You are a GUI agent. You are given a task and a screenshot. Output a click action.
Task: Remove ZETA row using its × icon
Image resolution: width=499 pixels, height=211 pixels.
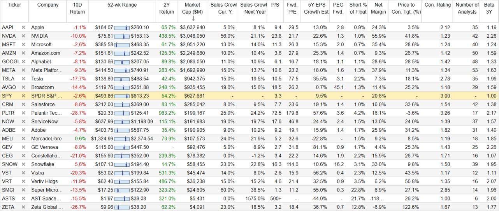click(23, 207)
